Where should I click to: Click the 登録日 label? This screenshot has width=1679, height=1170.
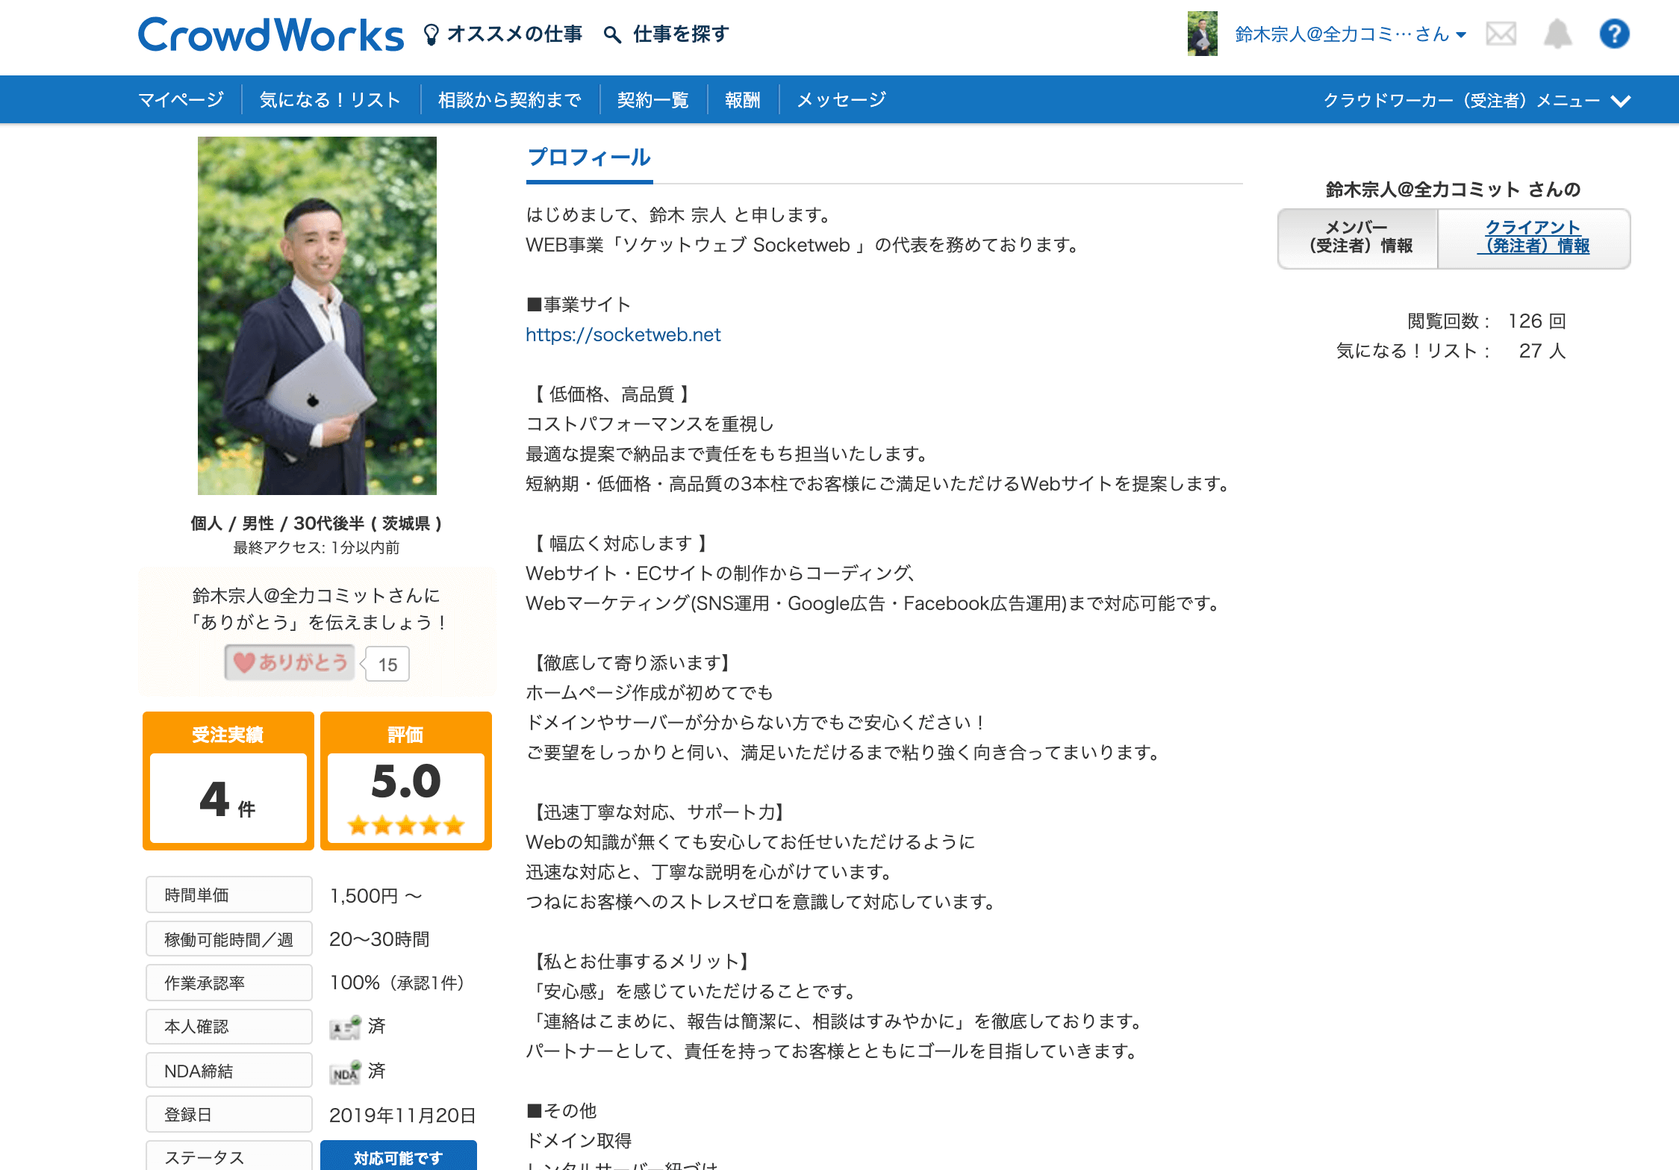click(229, 1114)
